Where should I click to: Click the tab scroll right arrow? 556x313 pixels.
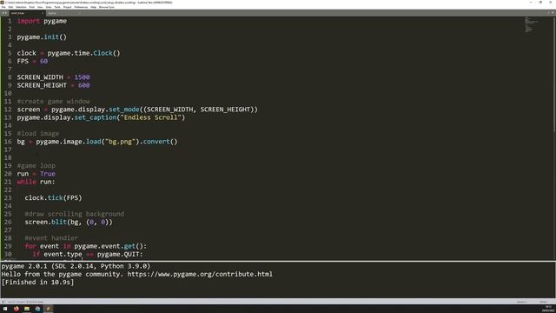(6, 13)
